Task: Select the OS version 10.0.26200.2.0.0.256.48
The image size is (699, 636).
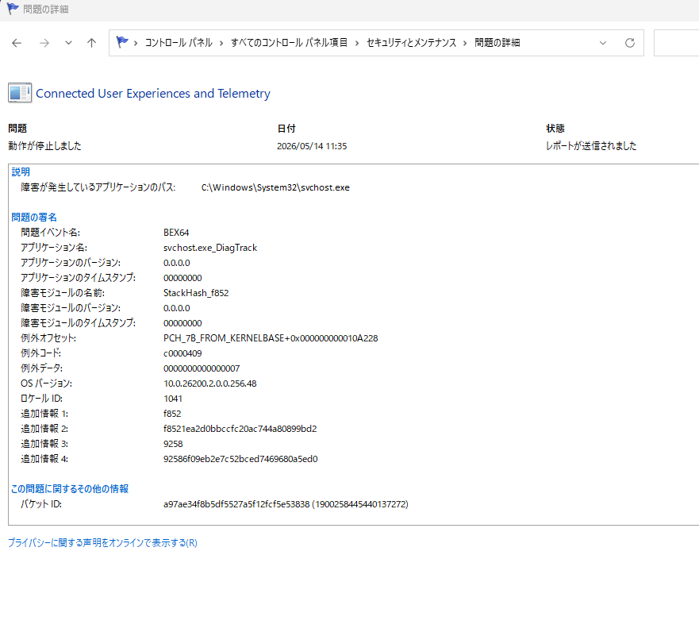Action: point(210,384)
